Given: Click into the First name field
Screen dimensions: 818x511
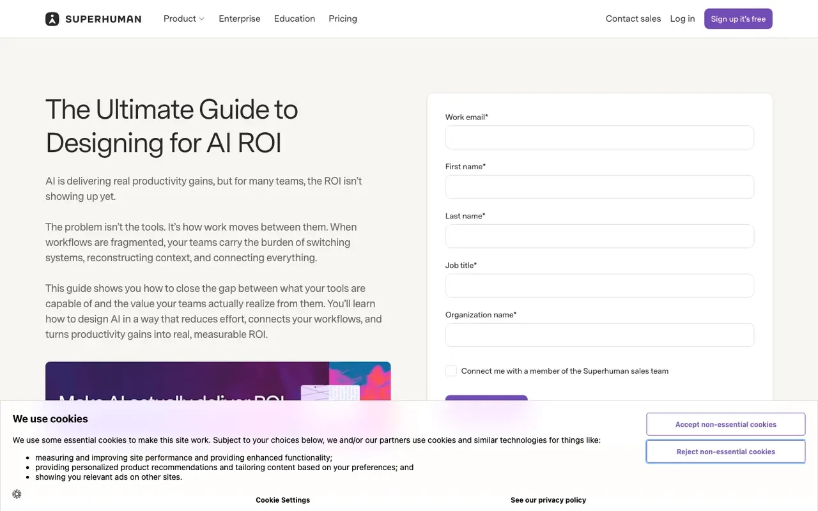Looking at the screenshot, I should pyautogui.click(x=599, y=187).
